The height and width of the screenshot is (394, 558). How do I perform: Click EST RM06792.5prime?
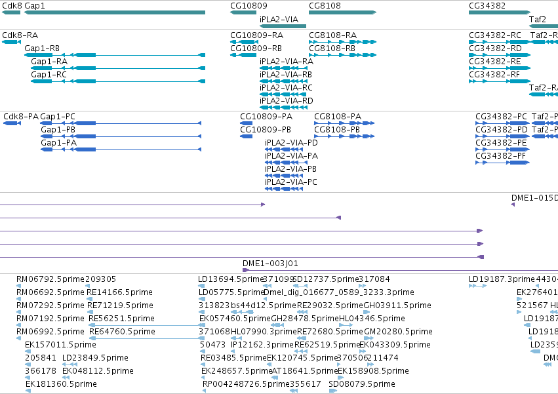tap(50, 279)
